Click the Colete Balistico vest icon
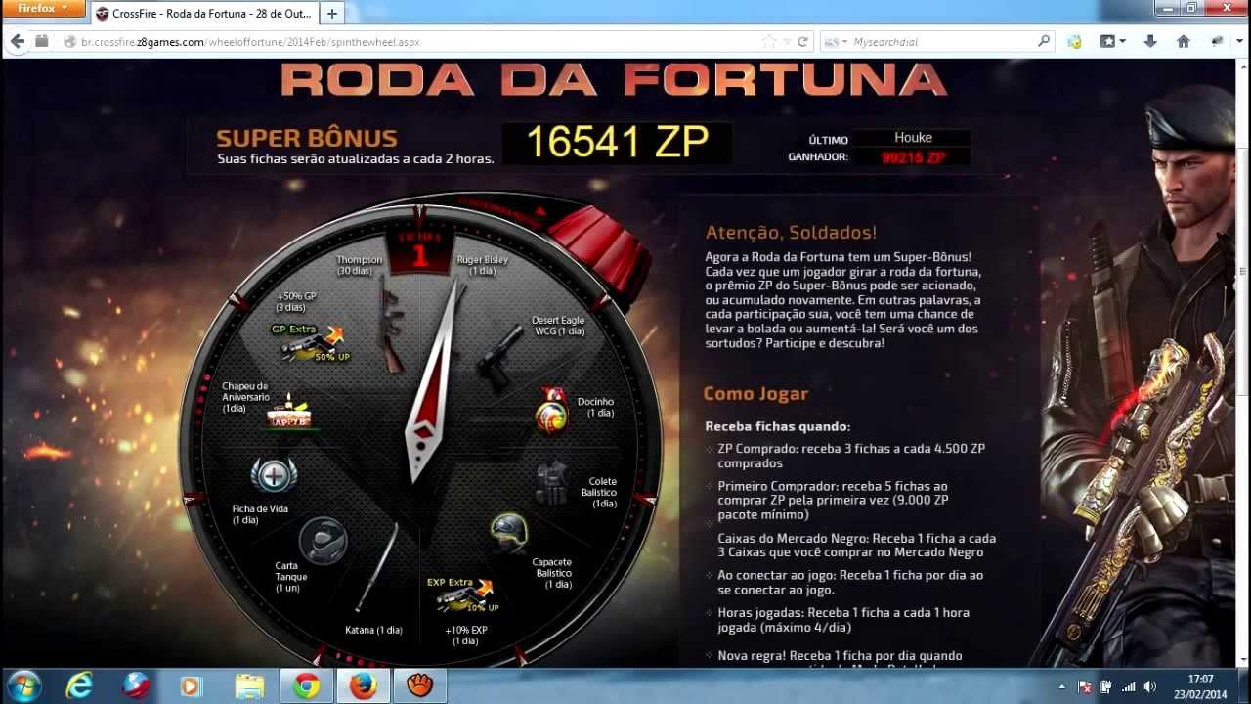Screen dimensions: 1251x704 pos(552,483)
